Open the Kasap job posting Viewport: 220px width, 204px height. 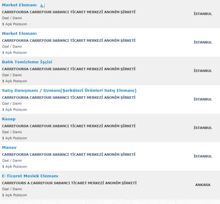click(x=9, y=119)
